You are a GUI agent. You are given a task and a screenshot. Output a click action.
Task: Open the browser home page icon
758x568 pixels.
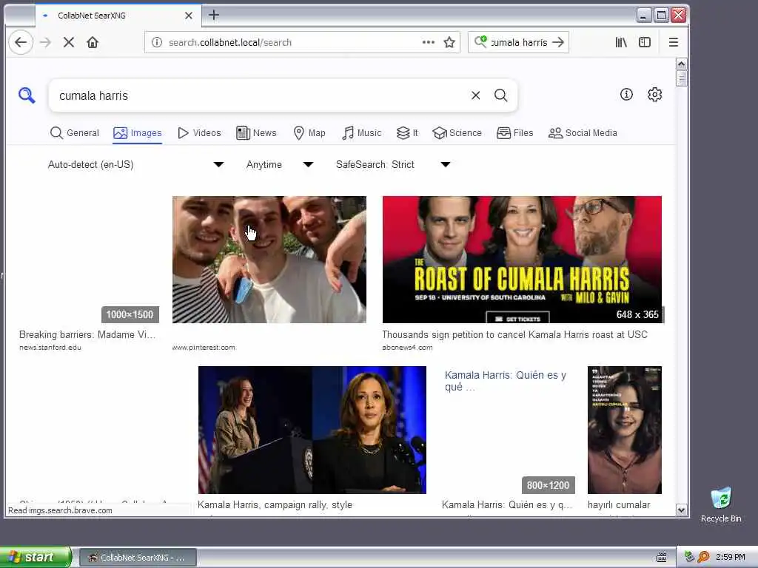click(93, 42)
